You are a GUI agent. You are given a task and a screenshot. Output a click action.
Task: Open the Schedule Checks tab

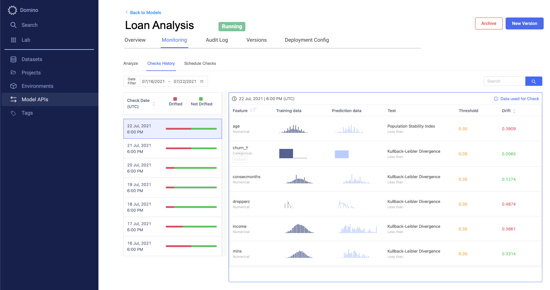tap(200, 63)
